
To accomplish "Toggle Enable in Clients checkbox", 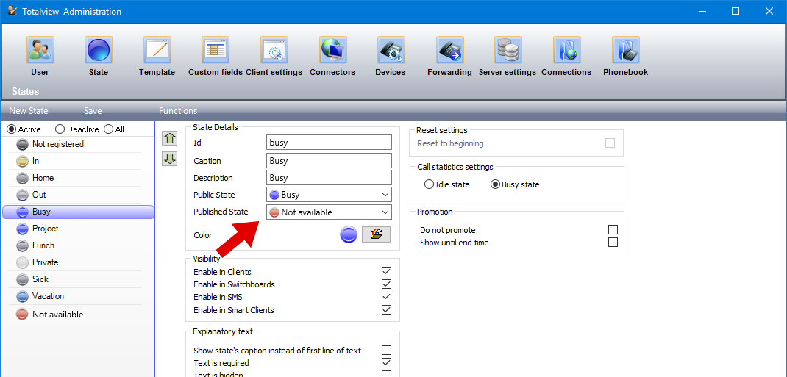I will tap(386, 272).
